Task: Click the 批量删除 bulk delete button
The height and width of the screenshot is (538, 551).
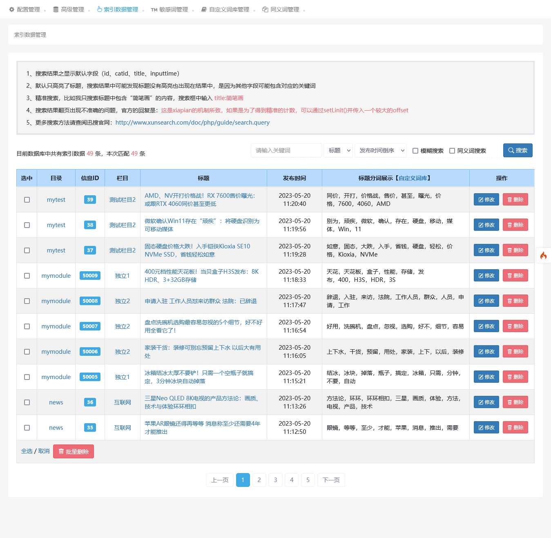Action: click(74, 451)
